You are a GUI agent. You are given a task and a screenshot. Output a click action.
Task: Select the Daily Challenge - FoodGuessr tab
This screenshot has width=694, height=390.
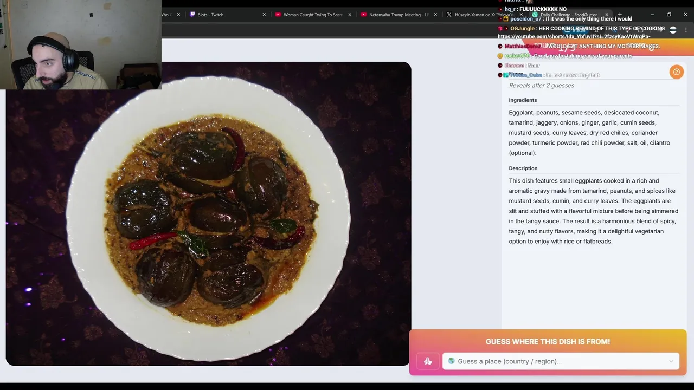pos(569,15)
